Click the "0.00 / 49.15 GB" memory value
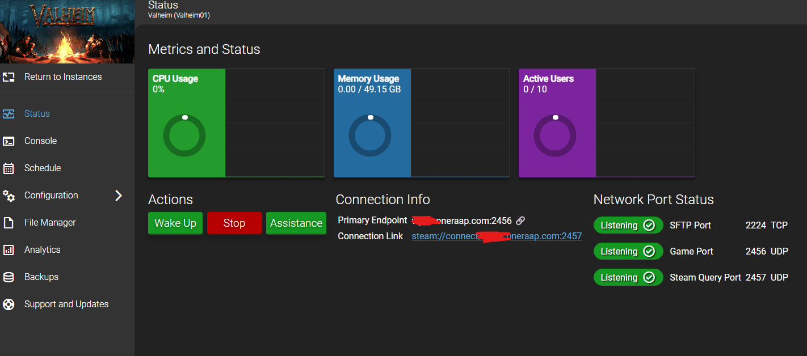The width and height of the screenshot is (807, 356). click(x=369, y=90)
